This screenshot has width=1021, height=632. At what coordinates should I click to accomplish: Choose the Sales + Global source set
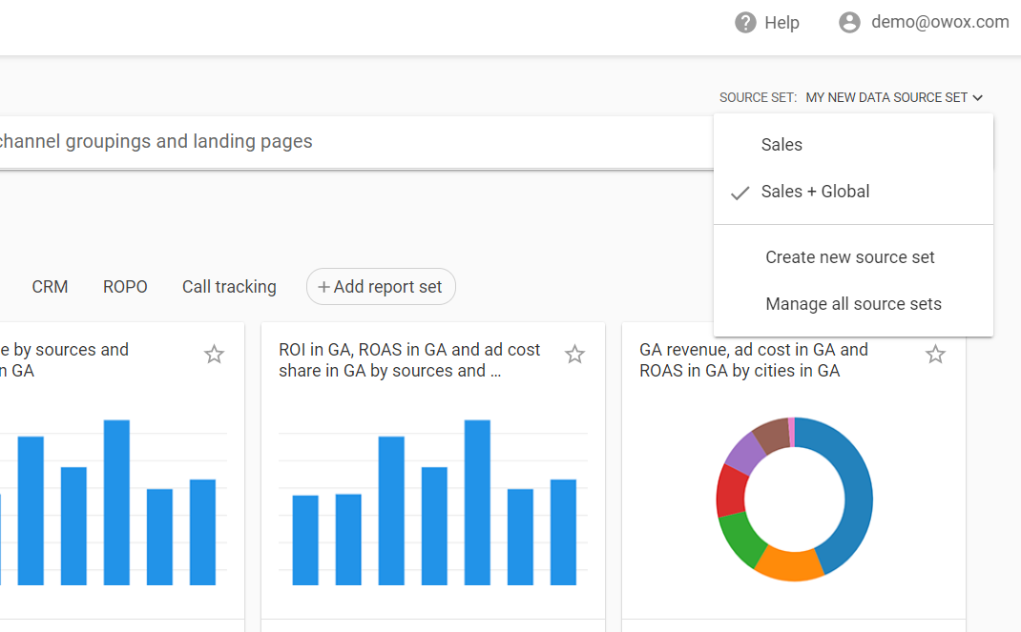853,192
